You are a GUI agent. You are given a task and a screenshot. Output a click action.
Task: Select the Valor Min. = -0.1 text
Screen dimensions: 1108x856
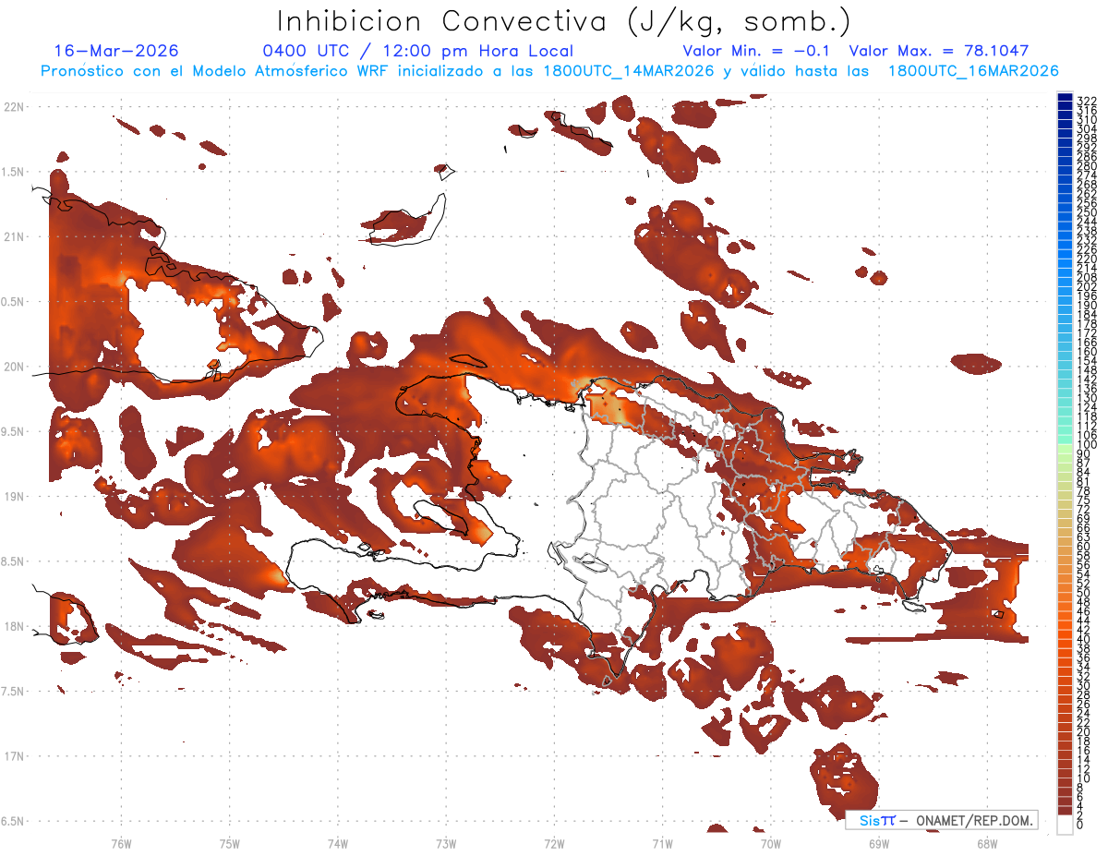pyautogui.click(x=759, y=51)
